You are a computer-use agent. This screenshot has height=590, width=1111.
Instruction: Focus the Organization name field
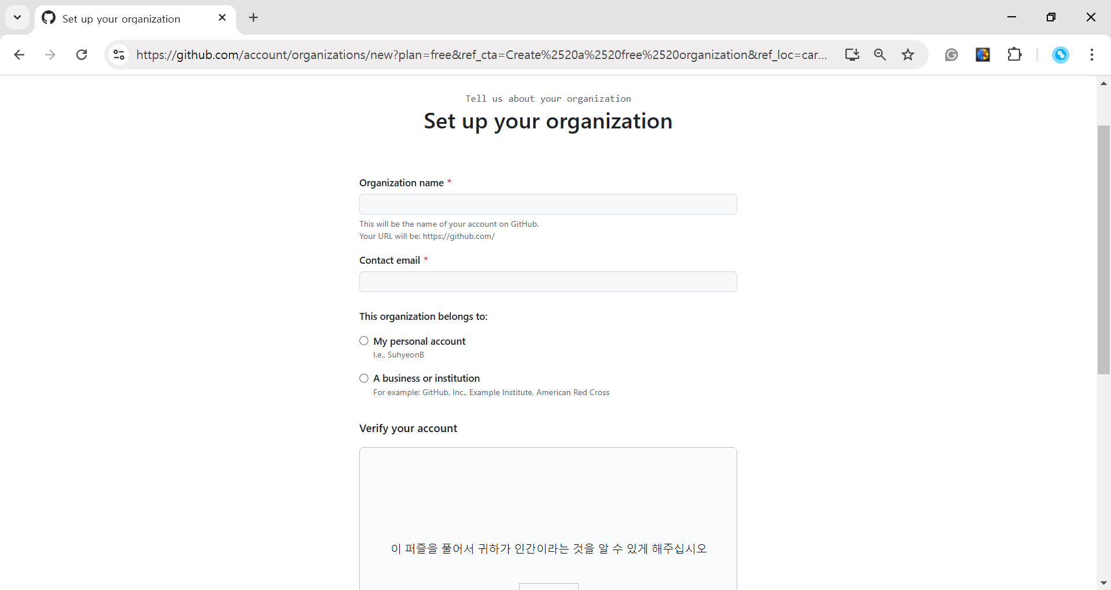tap(548, 204)
